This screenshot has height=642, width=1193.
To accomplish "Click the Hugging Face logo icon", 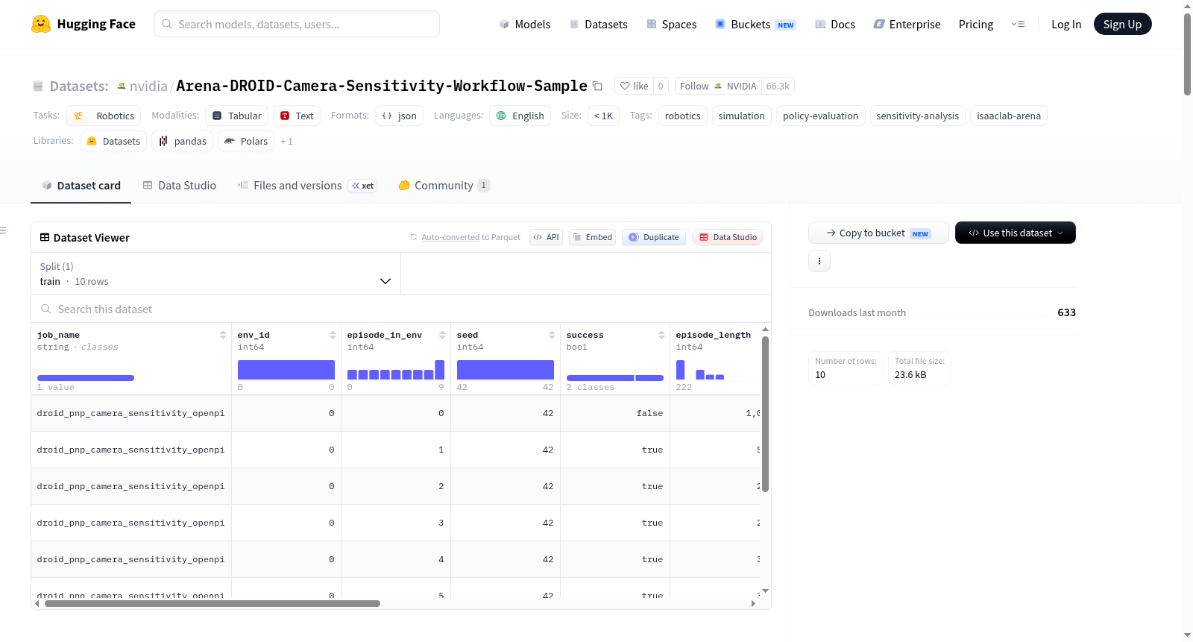I will pos(41,24).
